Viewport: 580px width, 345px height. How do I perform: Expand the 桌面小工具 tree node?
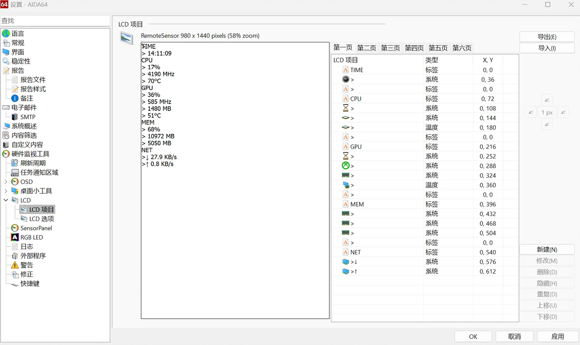click(5, 191)
